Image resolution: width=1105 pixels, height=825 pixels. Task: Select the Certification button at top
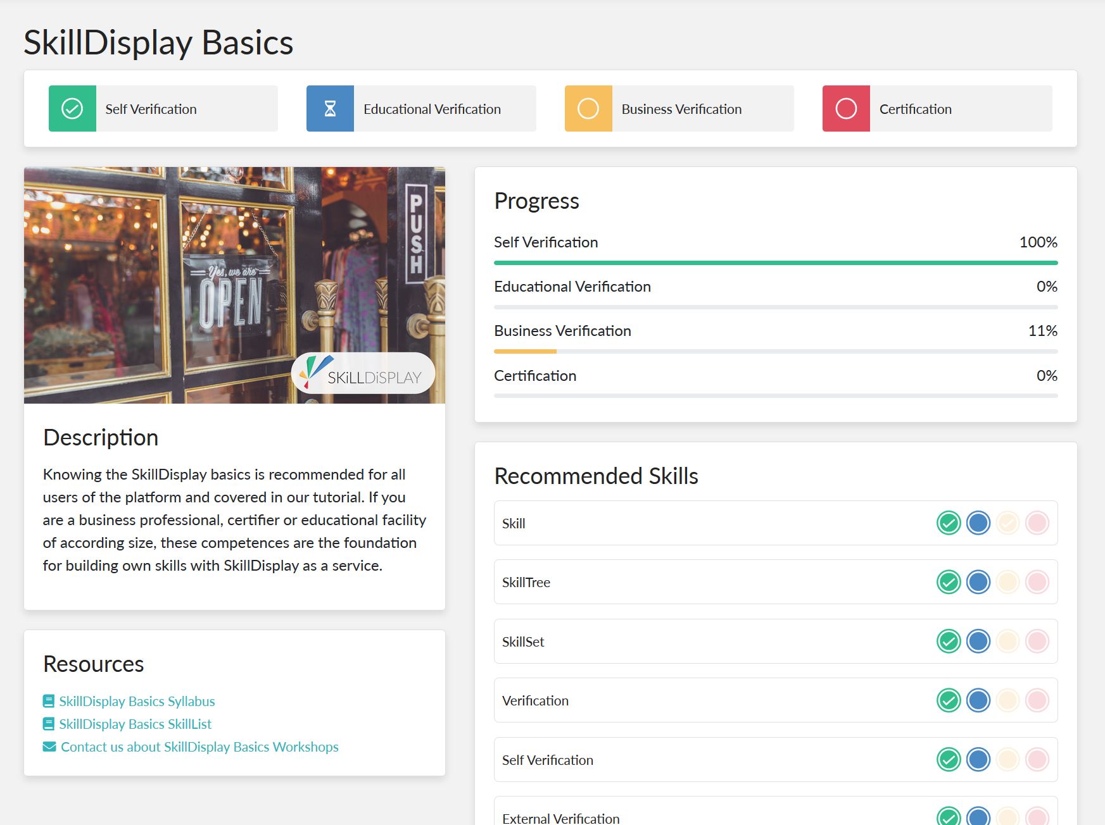(x=937, y=109)
